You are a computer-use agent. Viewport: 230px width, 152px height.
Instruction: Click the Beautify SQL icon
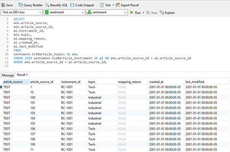coord(47,5)
